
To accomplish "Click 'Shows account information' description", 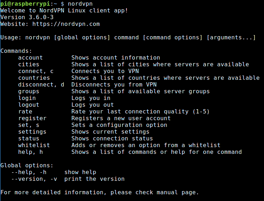I will pyautogui.click(x=116, y=57).
